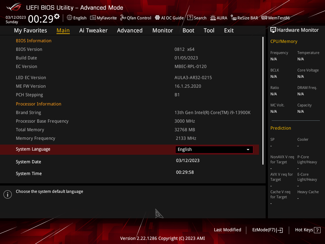Click the info icon in the help area
Image resolution: width=325 pixels, height=244 pixels.
(8, 194)
